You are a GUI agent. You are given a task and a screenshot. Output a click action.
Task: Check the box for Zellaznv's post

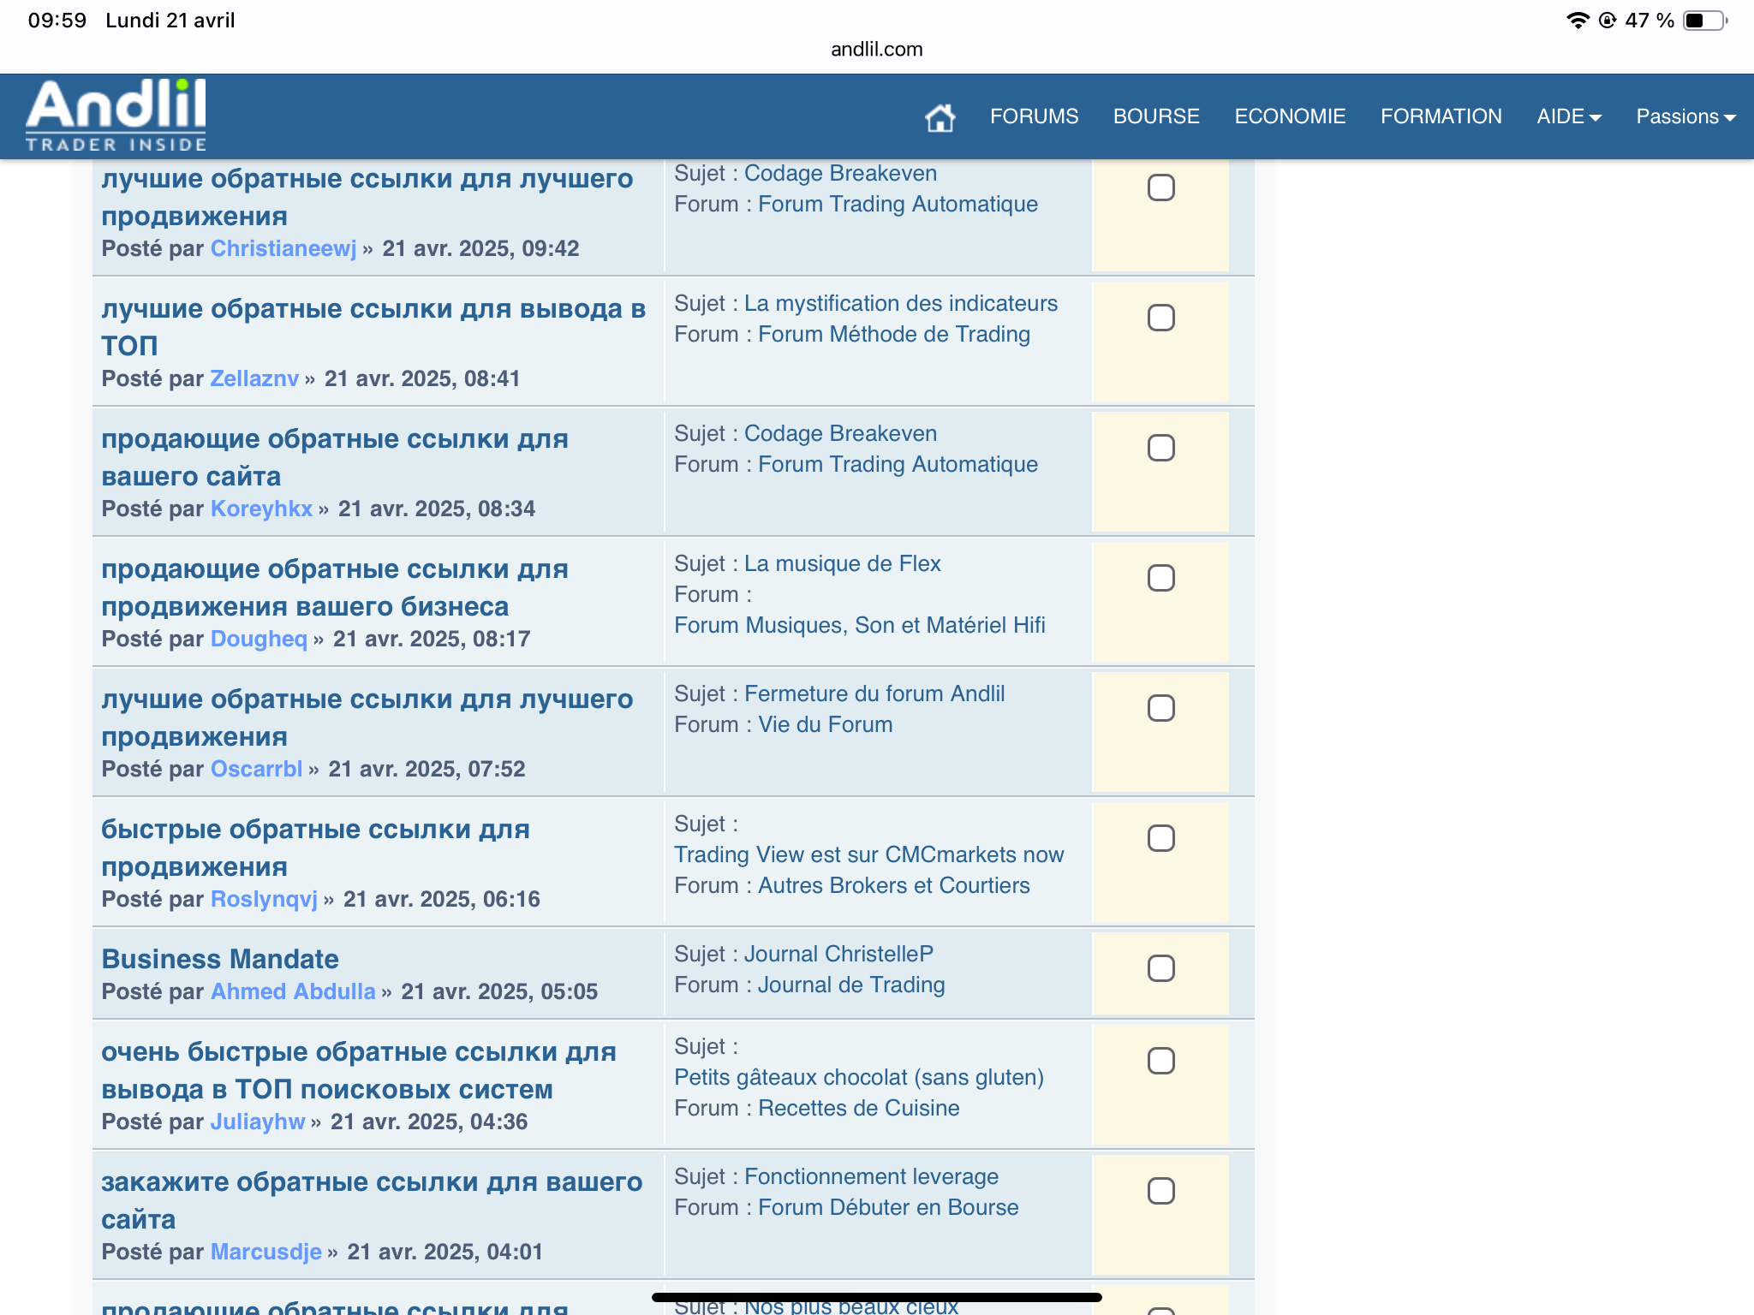[1160, 318]
